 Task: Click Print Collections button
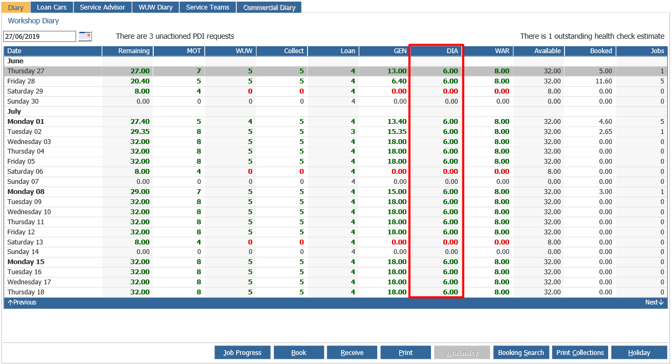[580, 352]
